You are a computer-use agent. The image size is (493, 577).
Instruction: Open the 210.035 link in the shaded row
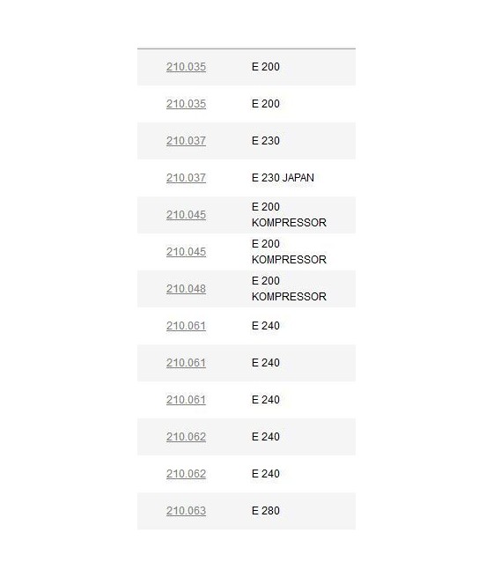(x=186, y=67)
